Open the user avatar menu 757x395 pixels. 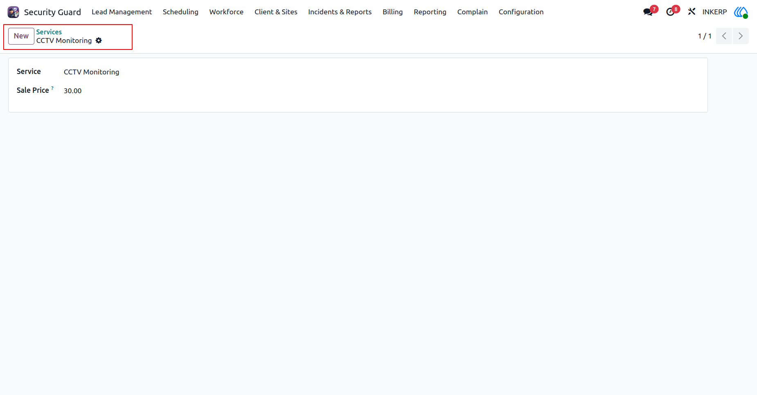pos(741,12)
